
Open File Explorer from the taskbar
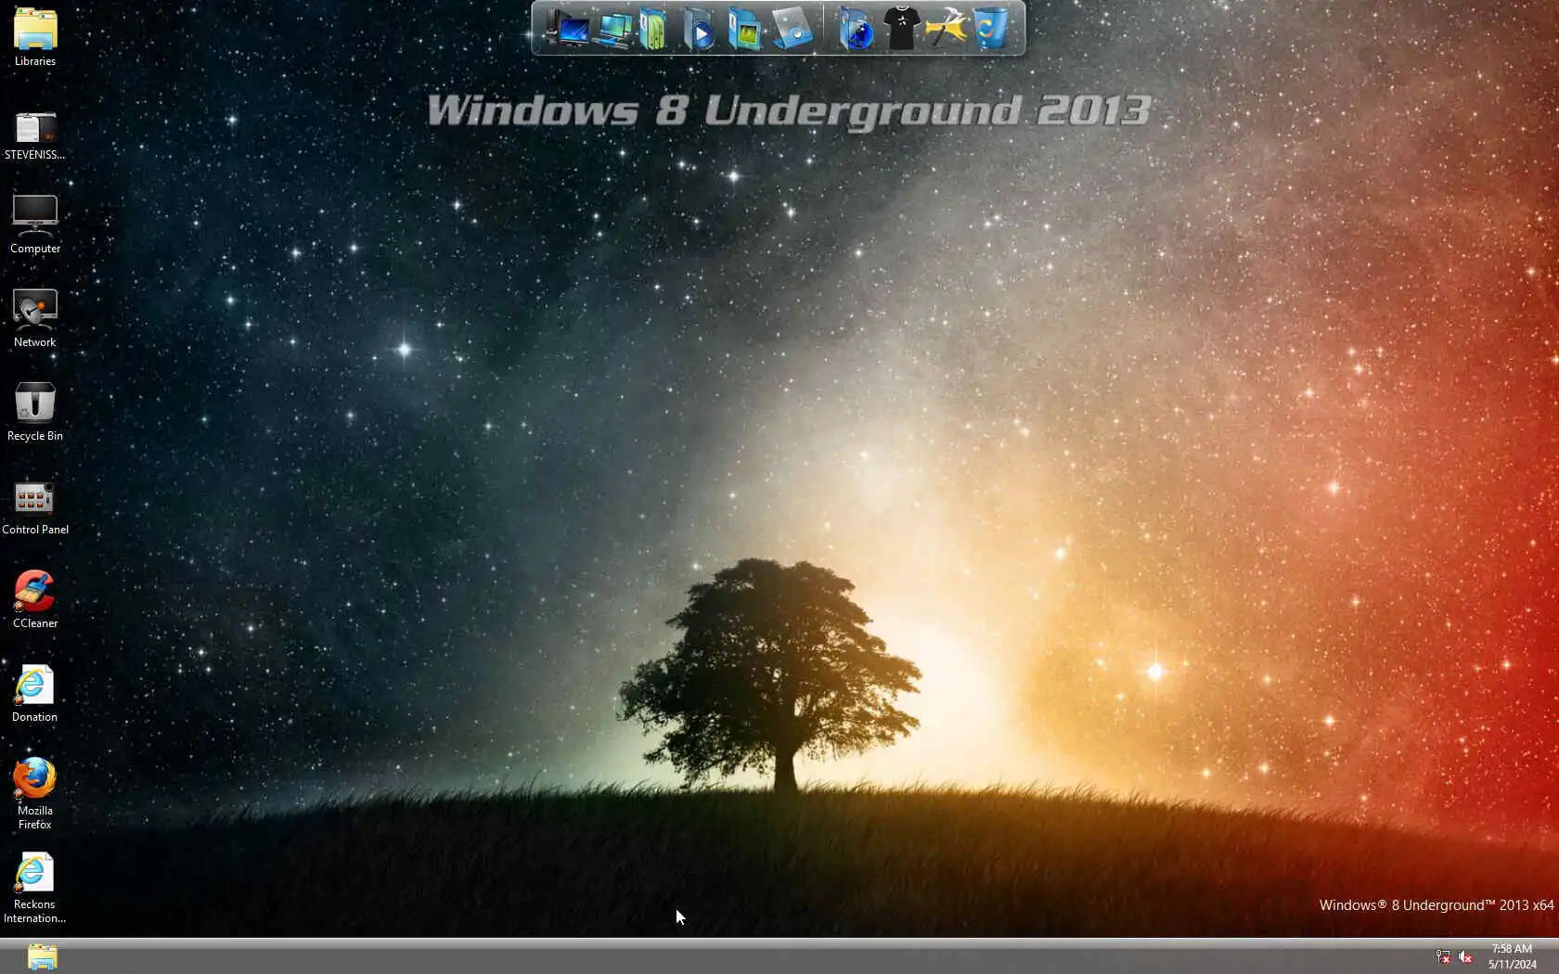pos(42,956)
